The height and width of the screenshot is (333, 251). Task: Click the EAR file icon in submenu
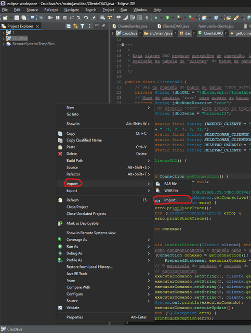coord(158,184)
